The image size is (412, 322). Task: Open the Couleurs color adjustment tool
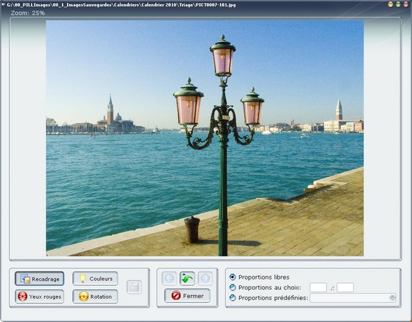[95, 279]
